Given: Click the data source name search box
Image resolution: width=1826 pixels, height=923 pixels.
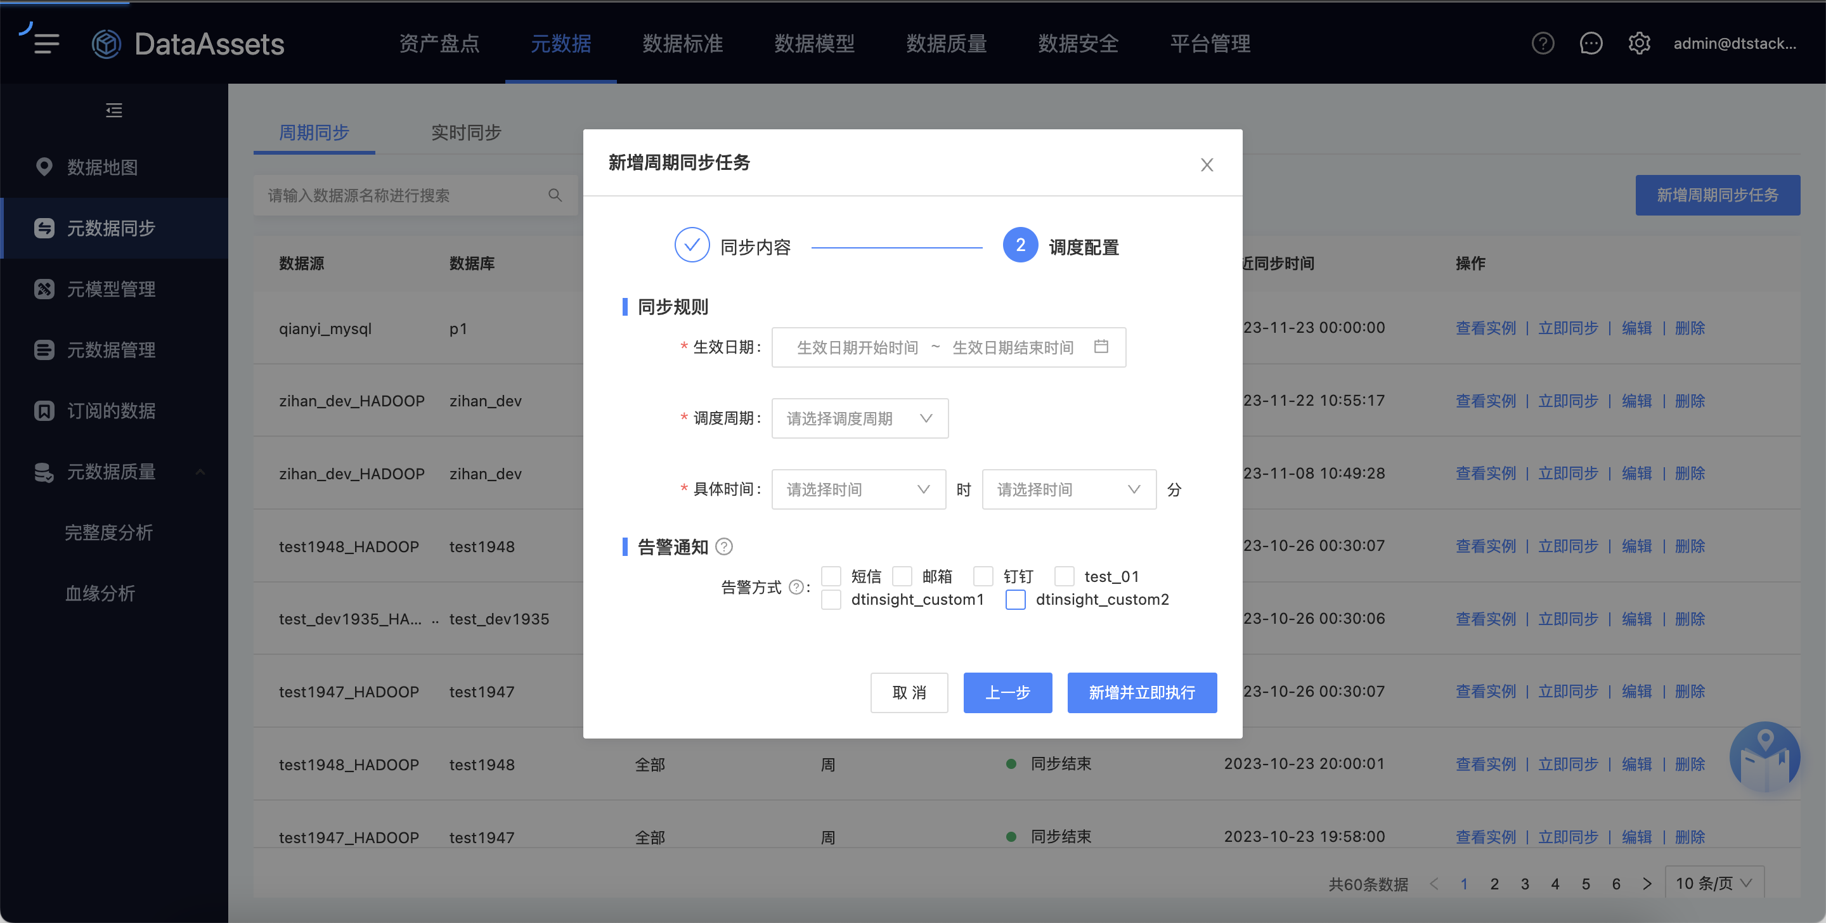Looking at the screenshot, I should point(415,195).
